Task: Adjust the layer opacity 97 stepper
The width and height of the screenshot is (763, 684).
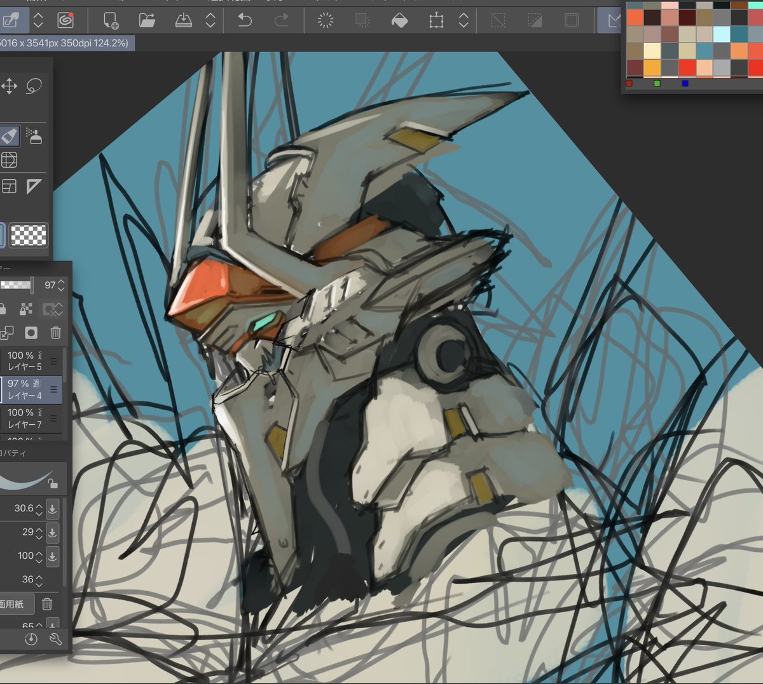Action: point(61,285)
